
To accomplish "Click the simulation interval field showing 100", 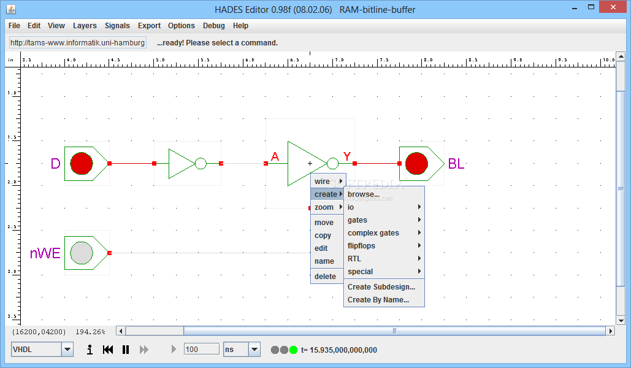I will pos(201,349).
